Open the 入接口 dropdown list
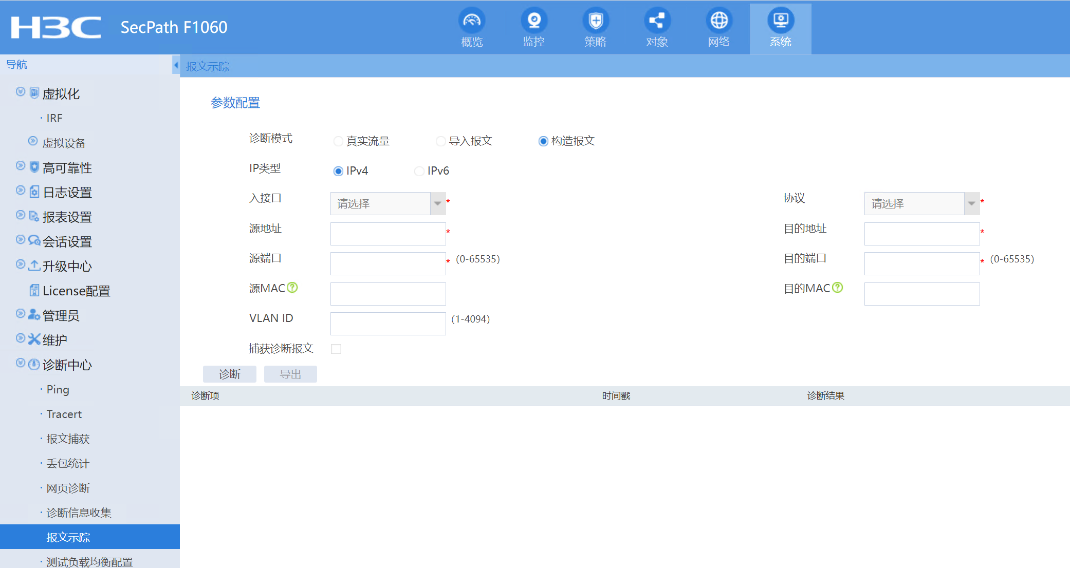Viewport: 1070px width, 568px height. tap(437, 203)
